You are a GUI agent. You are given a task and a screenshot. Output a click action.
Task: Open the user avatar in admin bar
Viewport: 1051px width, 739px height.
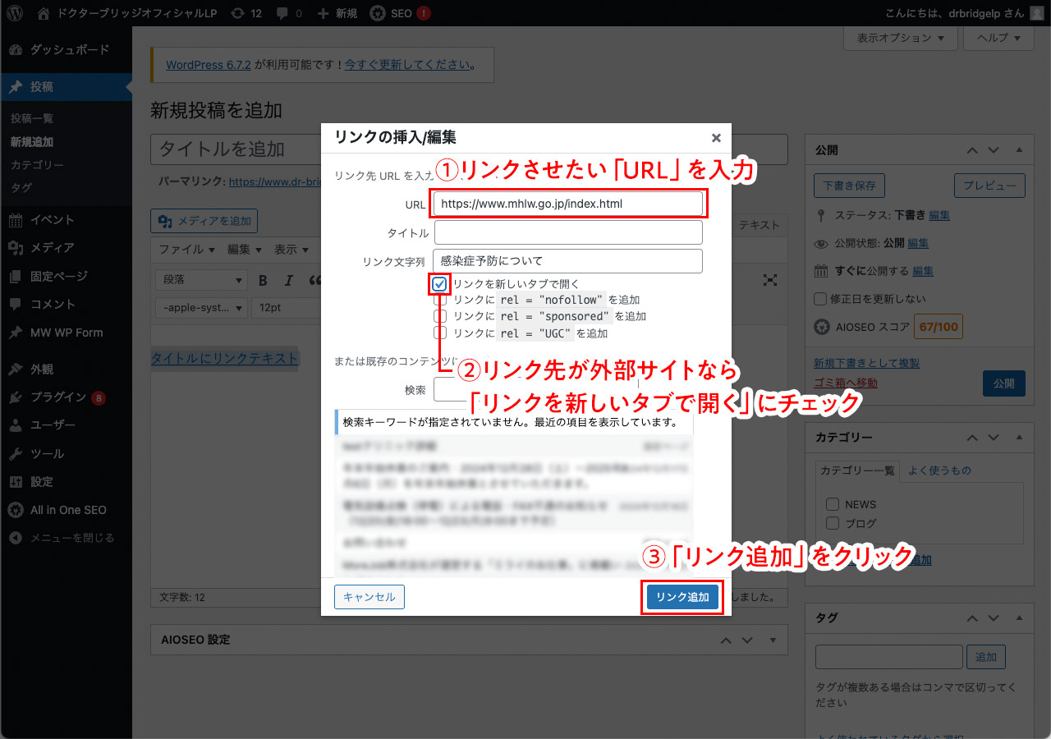point(1036,13)
